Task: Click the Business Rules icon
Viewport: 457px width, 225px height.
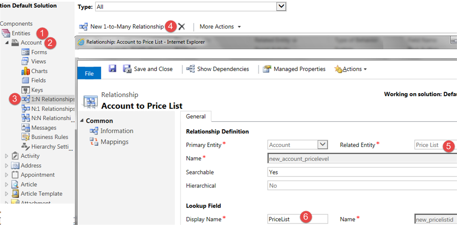Action: pos(25,137)
